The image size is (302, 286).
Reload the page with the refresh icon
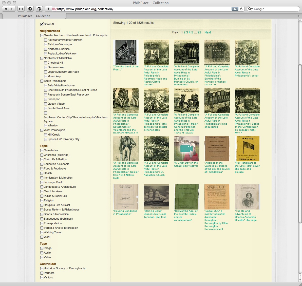241,9
